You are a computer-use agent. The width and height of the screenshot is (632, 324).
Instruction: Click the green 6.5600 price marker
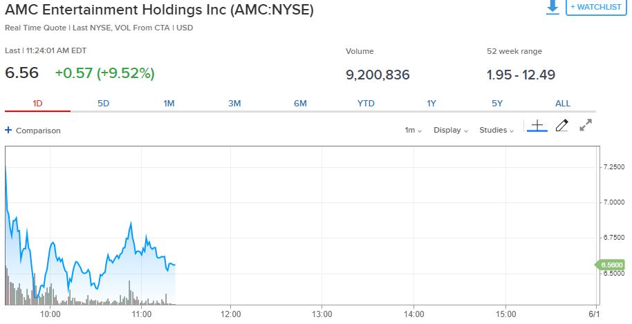[x=611, y=265]
